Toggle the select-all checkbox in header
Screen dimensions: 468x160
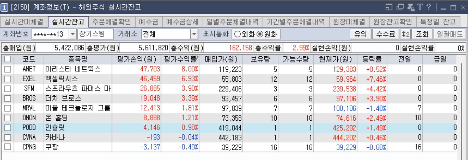7,59
